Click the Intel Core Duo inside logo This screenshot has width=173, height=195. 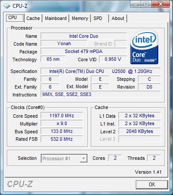(x=144, y=47)
